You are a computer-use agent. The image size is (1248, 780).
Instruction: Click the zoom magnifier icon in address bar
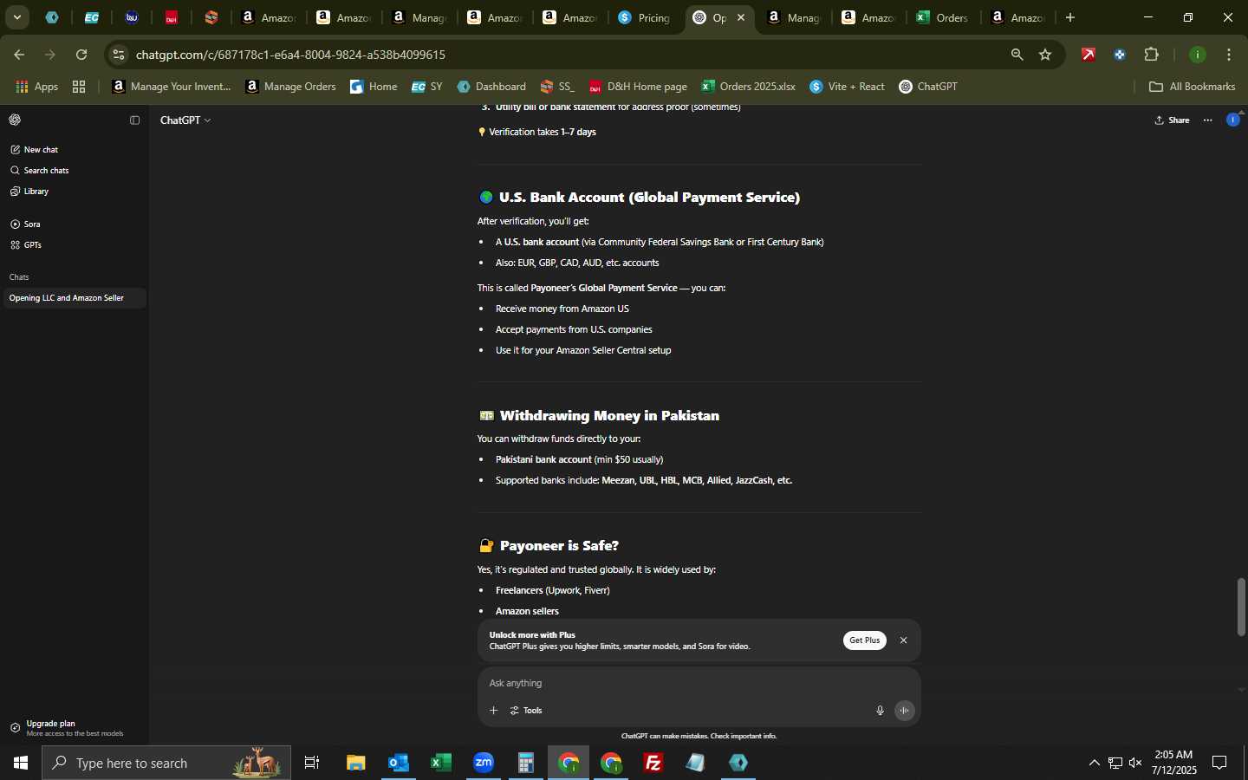[x=1017, y=55]
